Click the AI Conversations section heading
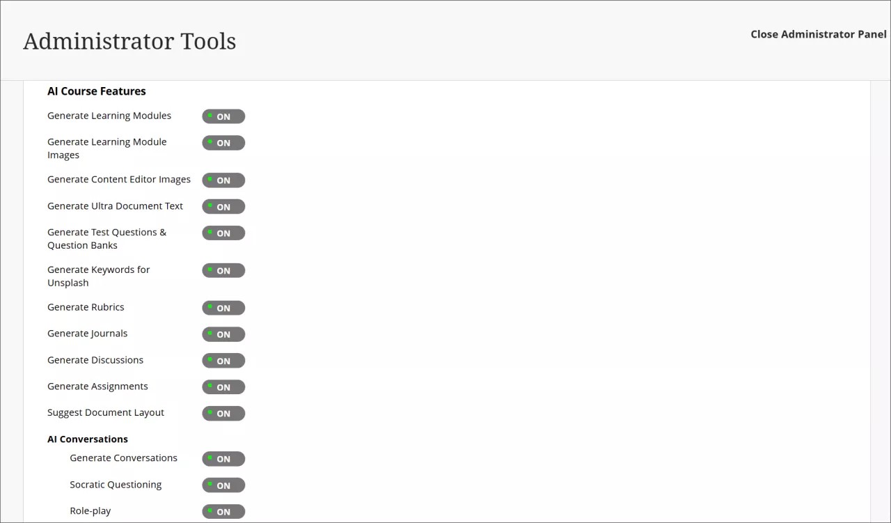The image size is (891, 523). (87, 439)
